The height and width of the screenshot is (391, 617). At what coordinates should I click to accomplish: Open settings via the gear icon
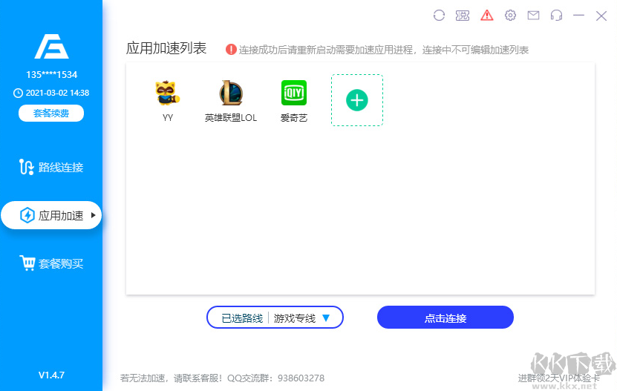pos(510,15)
